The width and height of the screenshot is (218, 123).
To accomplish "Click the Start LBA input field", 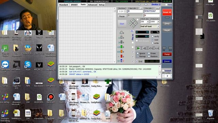I will 135,11.
